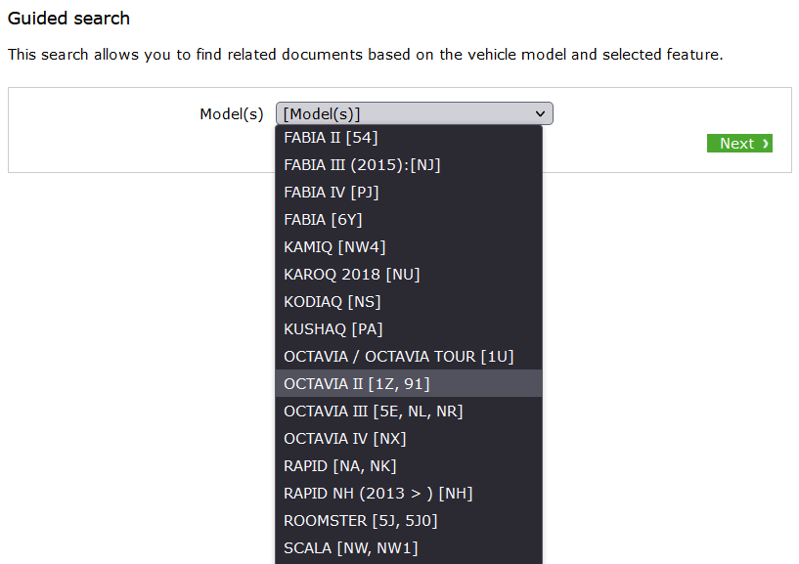Pick FABIA IV [PJ] option

click(x=409, y=193)
